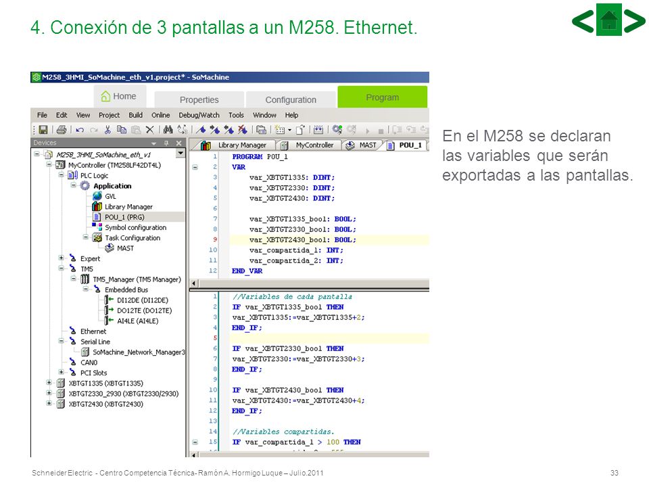Open the Project menu

(x=109, y=115)
